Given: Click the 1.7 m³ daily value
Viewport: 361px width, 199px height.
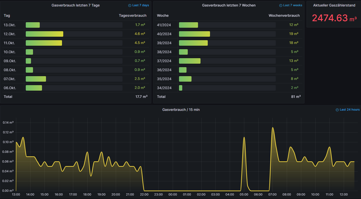Looking at the screenshot, I should coord(140,25).
